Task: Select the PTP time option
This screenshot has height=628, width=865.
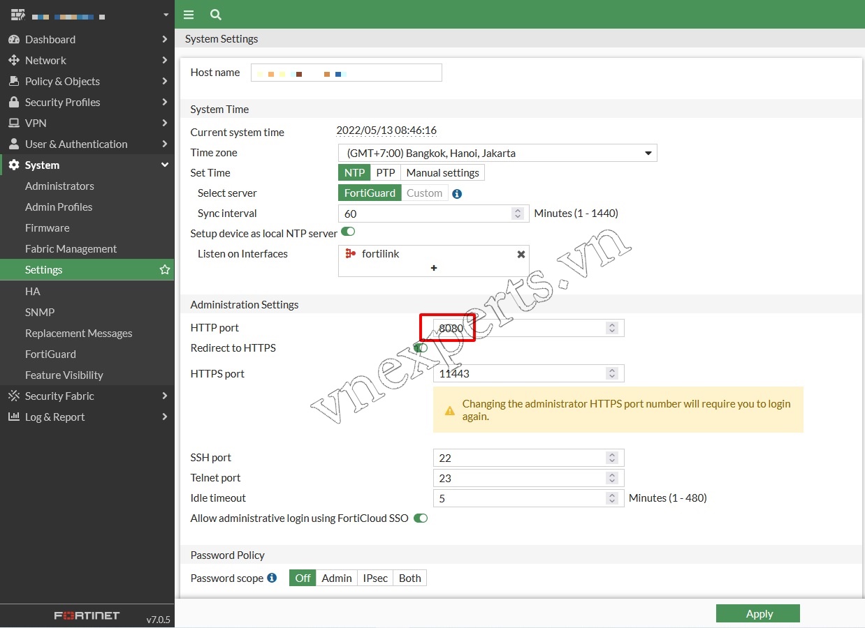Action: (x=386, y=172)
